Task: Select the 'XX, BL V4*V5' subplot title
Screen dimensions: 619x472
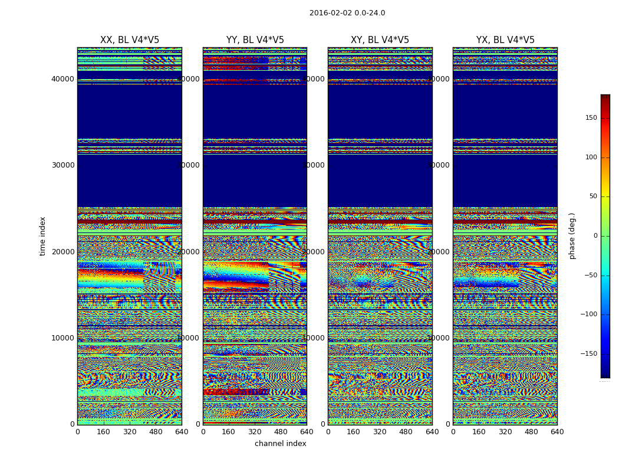Action: click(130, 40)
